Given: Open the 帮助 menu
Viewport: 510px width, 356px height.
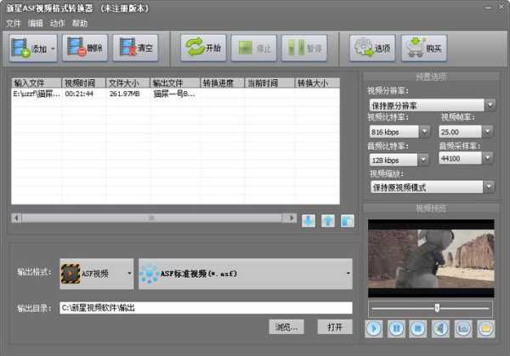Looking at the screenshot, I should (80, 24).
